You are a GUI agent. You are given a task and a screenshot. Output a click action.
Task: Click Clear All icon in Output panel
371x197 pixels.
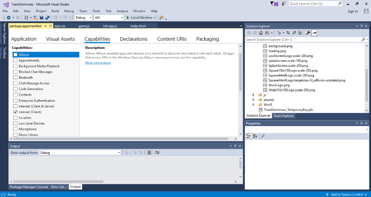pos(149,153)
